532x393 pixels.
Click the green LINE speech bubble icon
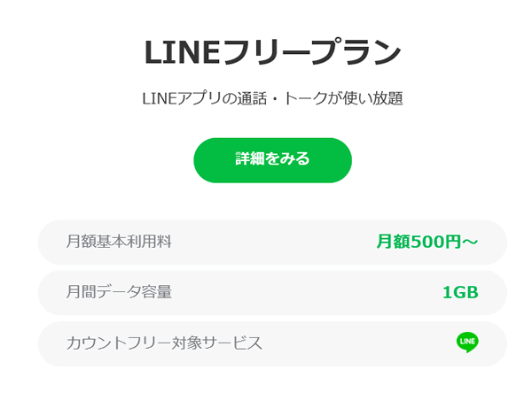pos(467,343)
